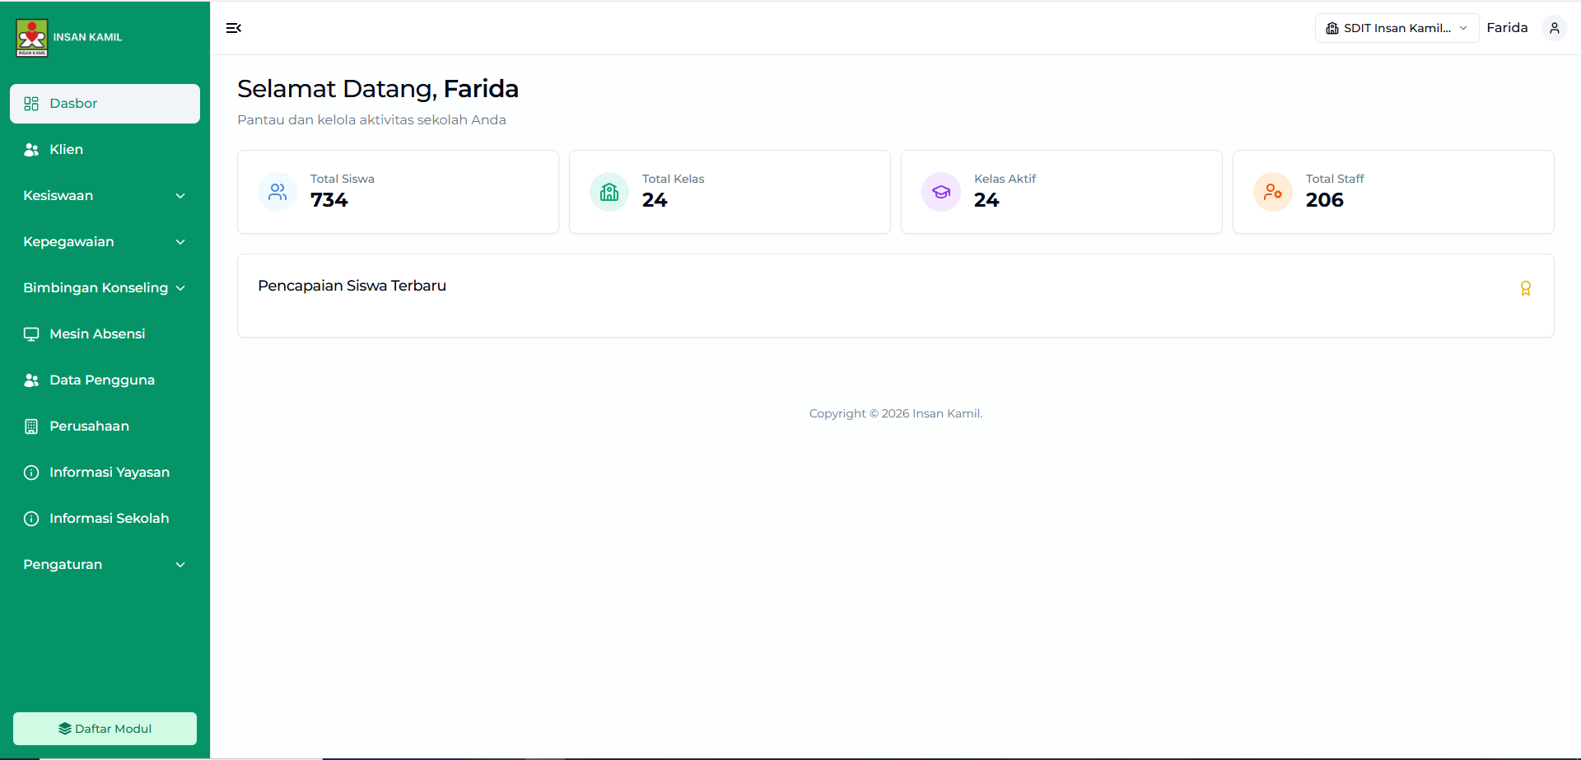Screen dimensions: 1581x760
Task: Open Informasi Yayasan from the sidebar
Action: click(109, 473)
